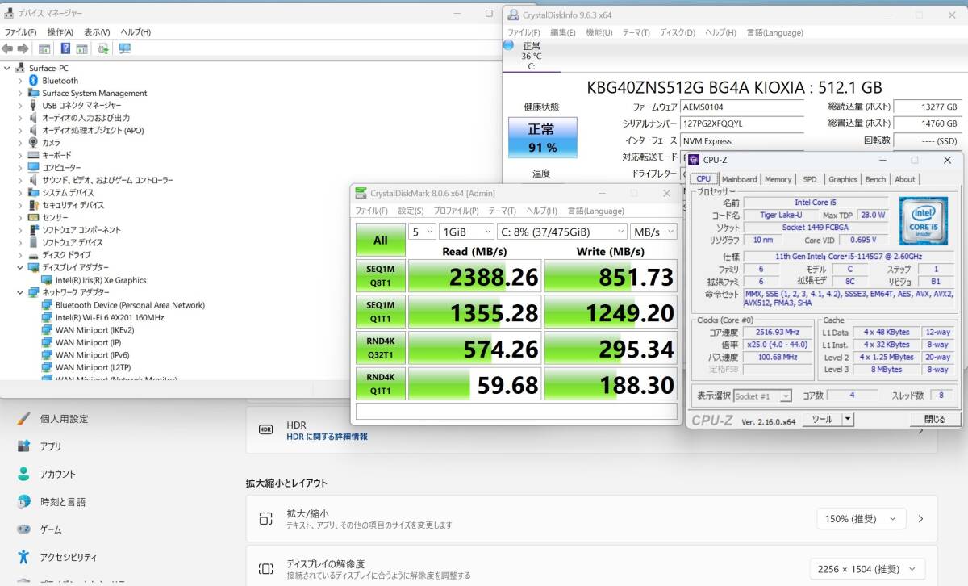Open the 機能 menu in CrystalDiskInfo
Screen dimensions: 968x586
pyautogui.click(x=597, y=32)
